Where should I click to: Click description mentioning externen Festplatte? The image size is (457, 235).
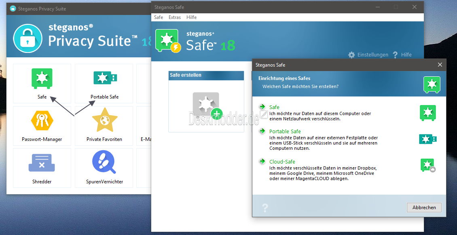[x=324, y=143]
